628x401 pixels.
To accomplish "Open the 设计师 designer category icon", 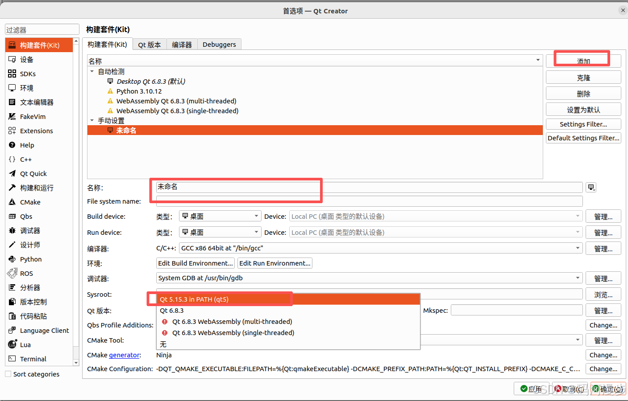I will 12,245.
